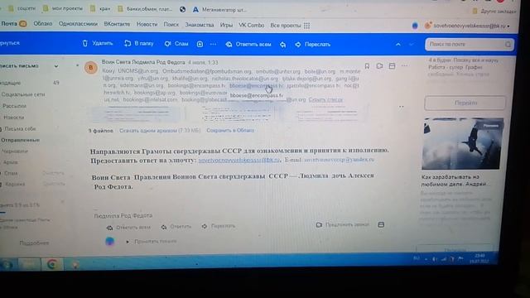
Task: Open Новости in portal navigation
Action: 147,24
